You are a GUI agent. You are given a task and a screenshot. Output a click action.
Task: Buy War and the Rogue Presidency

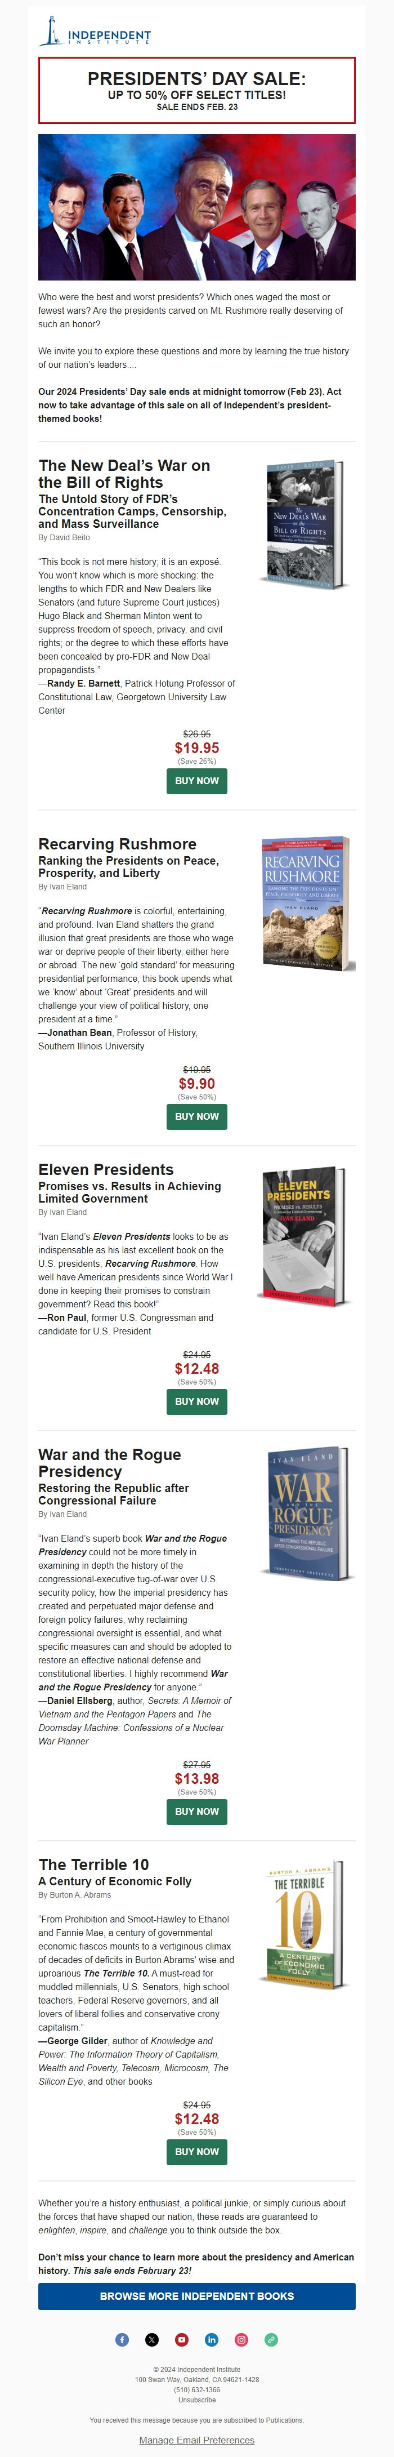(x=196, y=1812)
